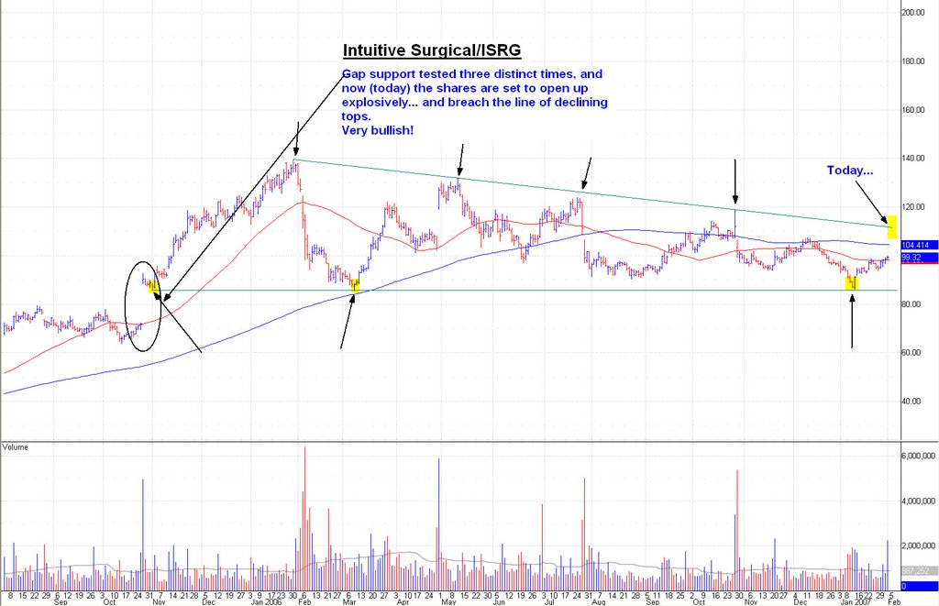The height and width of the screenshot is (606, 939).
Task: Click the "Very bullish!" annotation line
Action: coord(377,130)
